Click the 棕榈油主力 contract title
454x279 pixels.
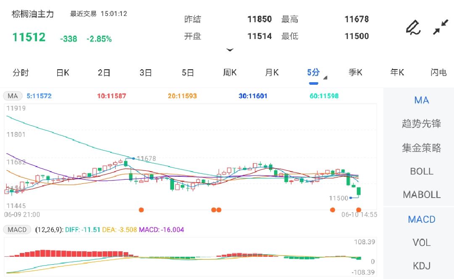[33, 14]
